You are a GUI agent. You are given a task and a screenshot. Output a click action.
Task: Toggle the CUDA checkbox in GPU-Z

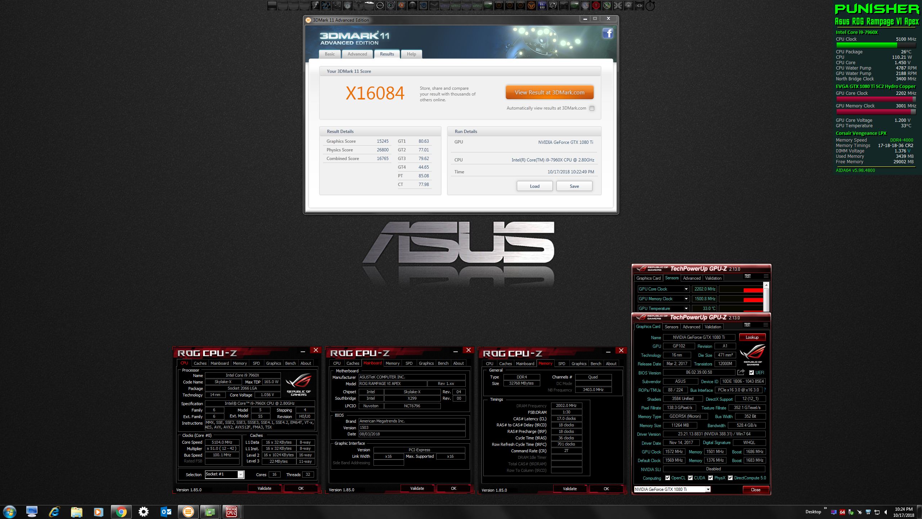[690, 478]
